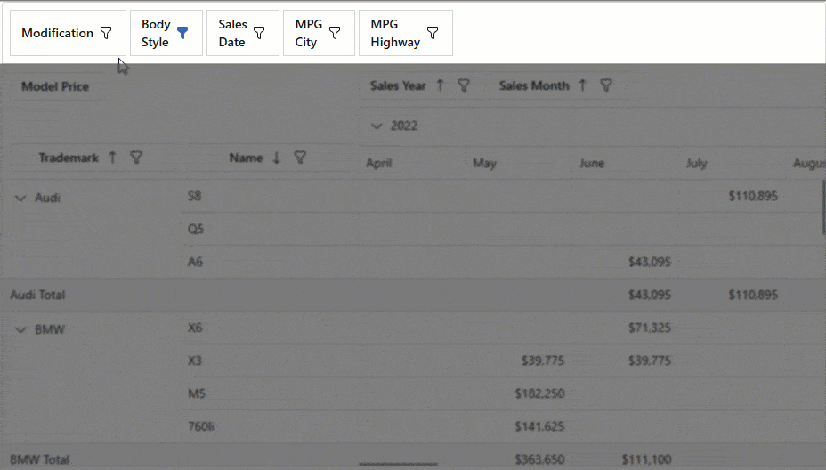
Task: Click the active Body Style filter icon
Action: coord(182,33)
